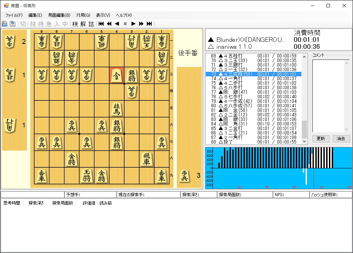Screen dimensions: 353x253
Task: Click inside the コメント text area
Action: point(329,94)
